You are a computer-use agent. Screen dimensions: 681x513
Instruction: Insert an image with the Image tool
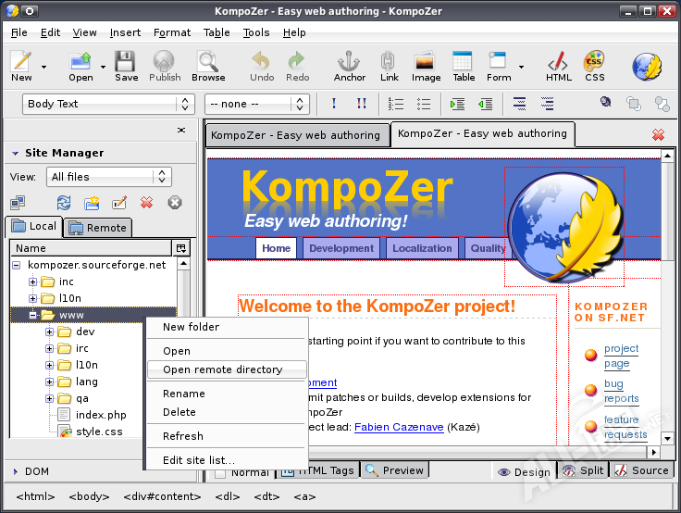click(x=426, y=67)
